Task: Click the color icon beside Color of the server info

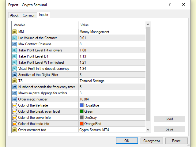Action: [x=15, y=118]
